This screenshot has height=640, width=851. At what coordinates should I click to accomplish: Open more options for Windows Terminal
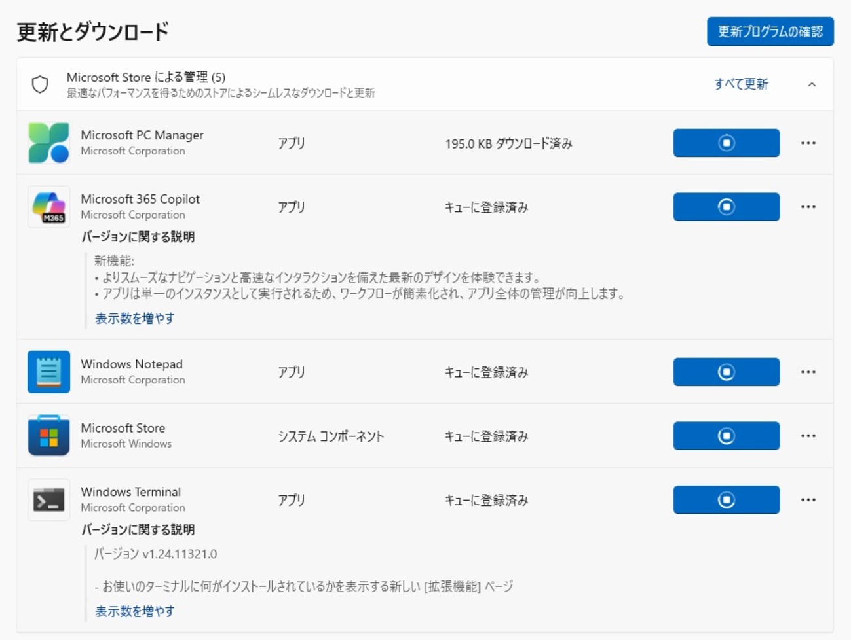pyautogui.click(x=808, y=500)
